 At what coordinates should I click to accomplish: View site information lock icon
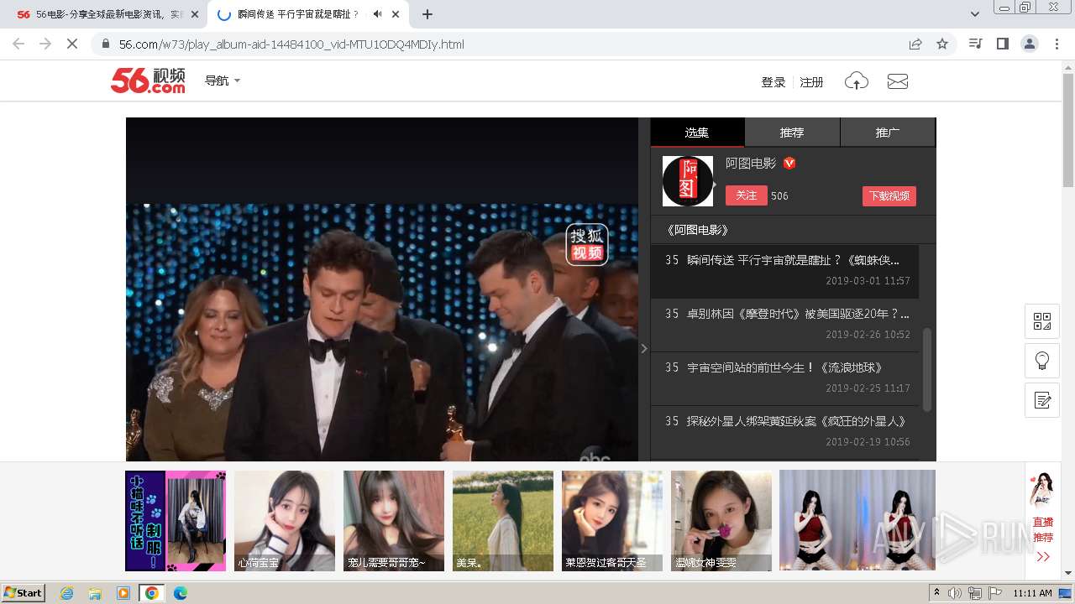click(x=106, y=44)
